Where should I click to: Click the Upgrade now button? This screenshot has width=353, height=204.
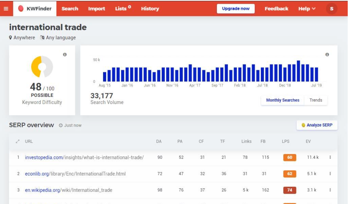[x=236, y=9]
